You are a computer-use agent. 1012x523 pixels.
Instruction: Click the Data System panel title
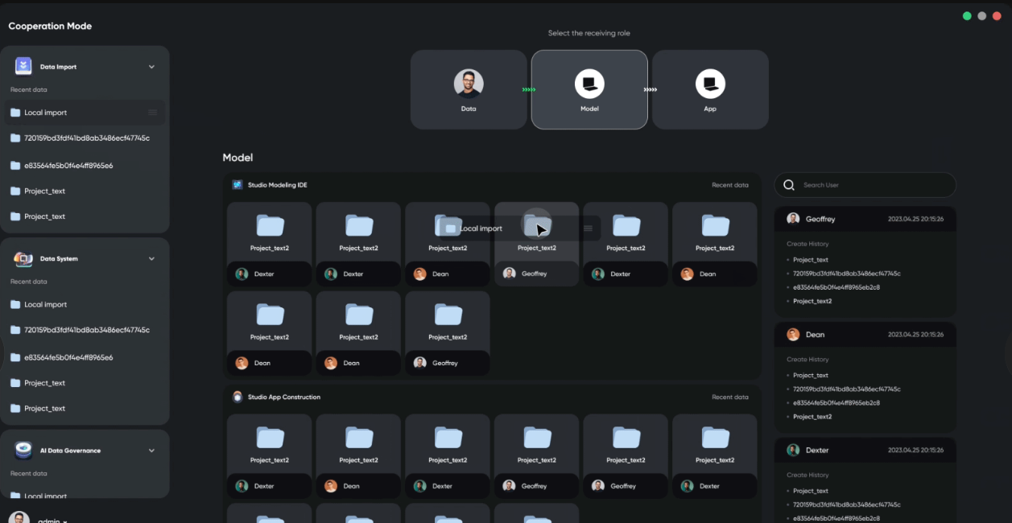(59, 259)
